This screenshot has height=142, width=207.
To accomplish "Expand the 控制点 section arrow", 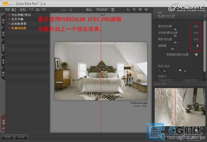I will (x=196, y=76).
